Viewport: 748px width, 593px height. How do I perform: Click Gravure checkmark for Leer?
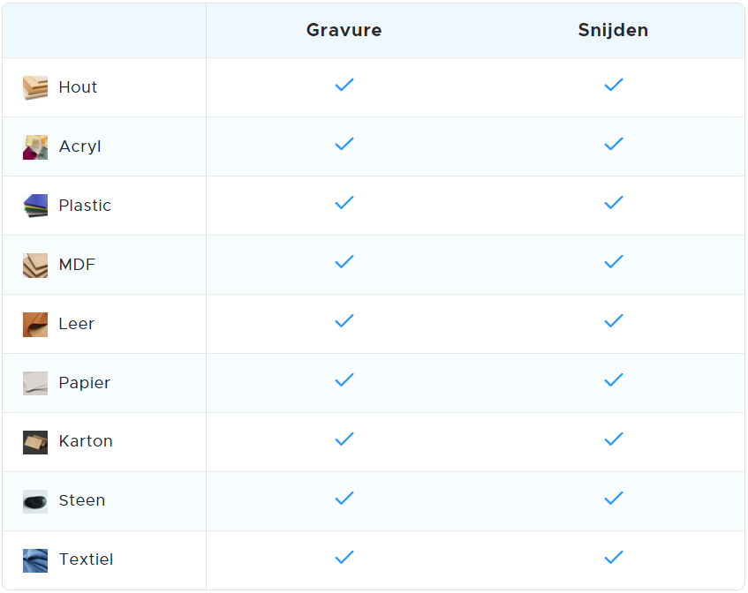coord(344,321)
